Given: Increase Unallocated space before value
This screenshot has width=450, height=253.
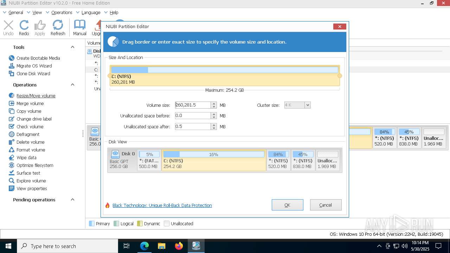Looking at the screenshot, I should coord(213,114).
